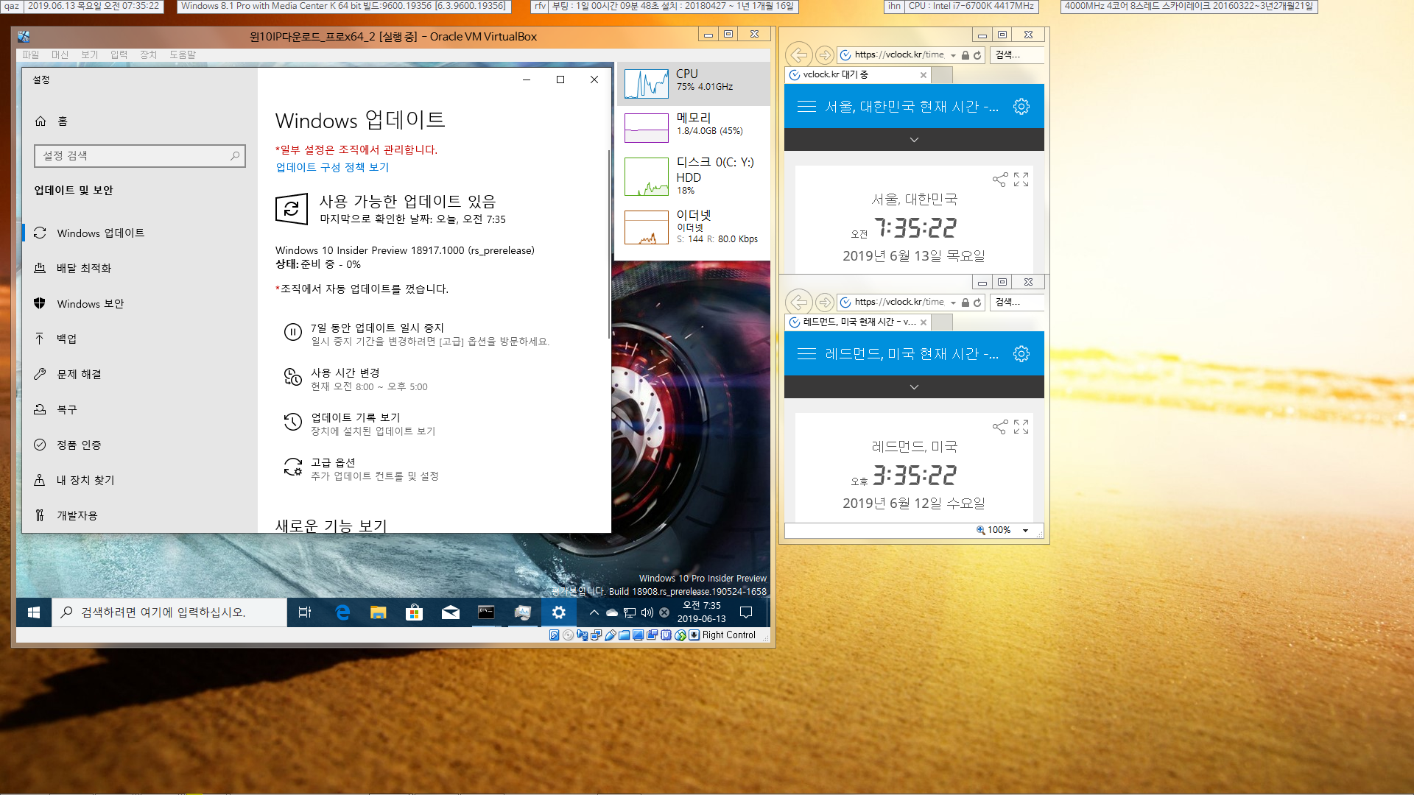The width and height of the screenshot is (1414, 795).
Task: Show hidden tray icons in guest
Action: [x=594, y=612]
